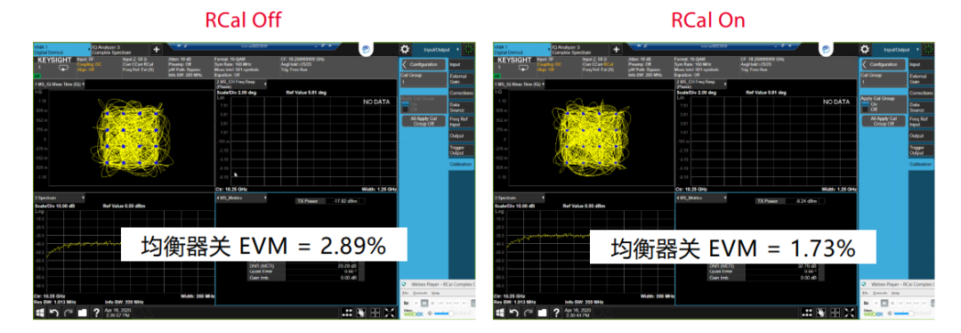Viewport: 961px width, 333px height.
Task: Add a new screen tab with the plus icon in RCal On screen
Action: (x=617, y=49)
